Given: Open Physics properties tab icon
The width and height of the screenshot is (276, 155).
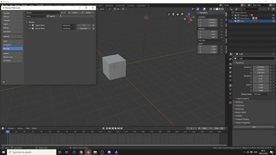Looking at the screenshot, I should [x=230, y=90].
